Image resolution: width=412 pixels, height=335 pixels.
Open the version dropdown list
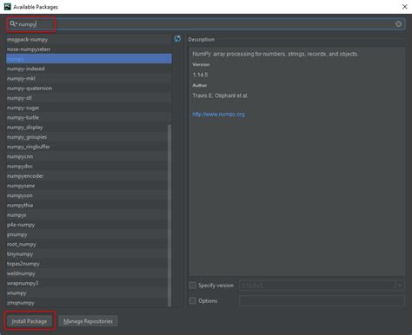pyautogui.click(x=400, y=286)
